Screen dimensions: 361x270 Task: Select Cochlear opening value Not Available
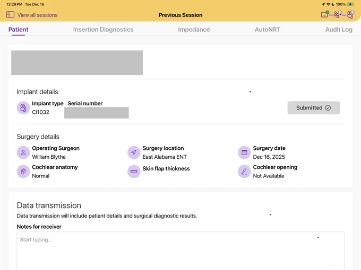point(269,176)
